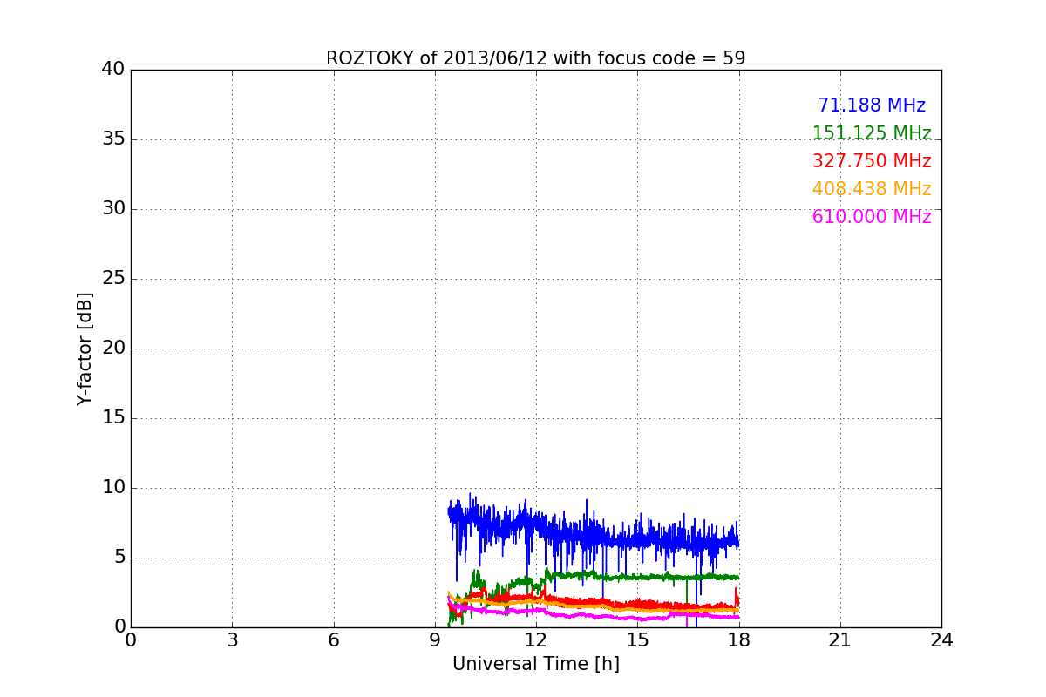Click the y-axis tick label 30

[x=113, y=209]
